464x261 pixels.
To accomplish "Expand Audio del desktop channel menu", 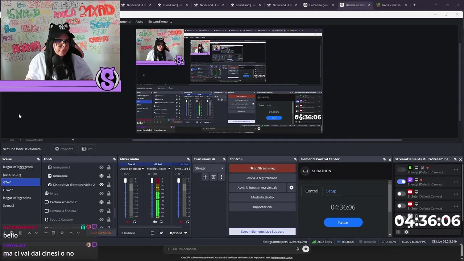I will [x=142, y=169].
